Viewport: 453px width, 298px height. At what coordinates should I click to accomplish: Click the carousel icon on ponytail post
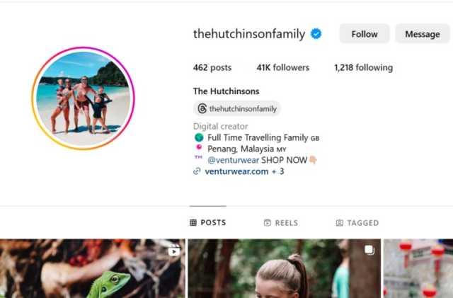point(369,250)
